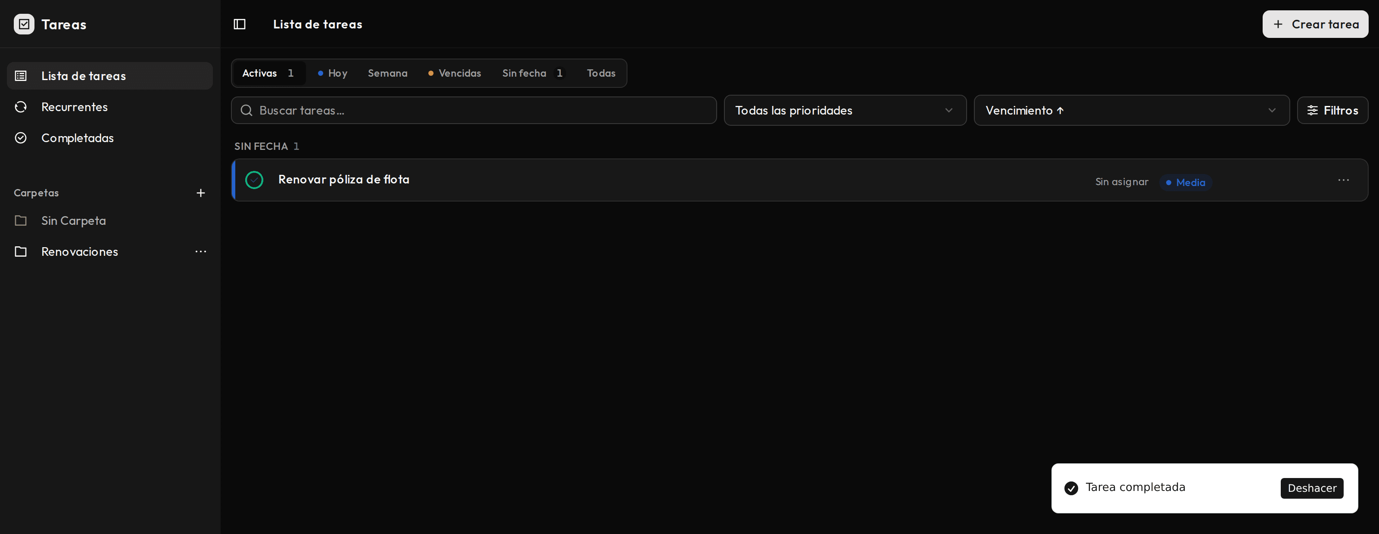Focus the Buscar tareas search field
Screen dimensions: 1379x534
[474, 110]
